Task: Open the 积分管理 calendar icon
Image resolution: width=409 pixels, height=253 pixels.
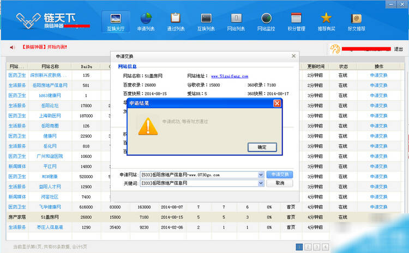Action: pos(296,22)
